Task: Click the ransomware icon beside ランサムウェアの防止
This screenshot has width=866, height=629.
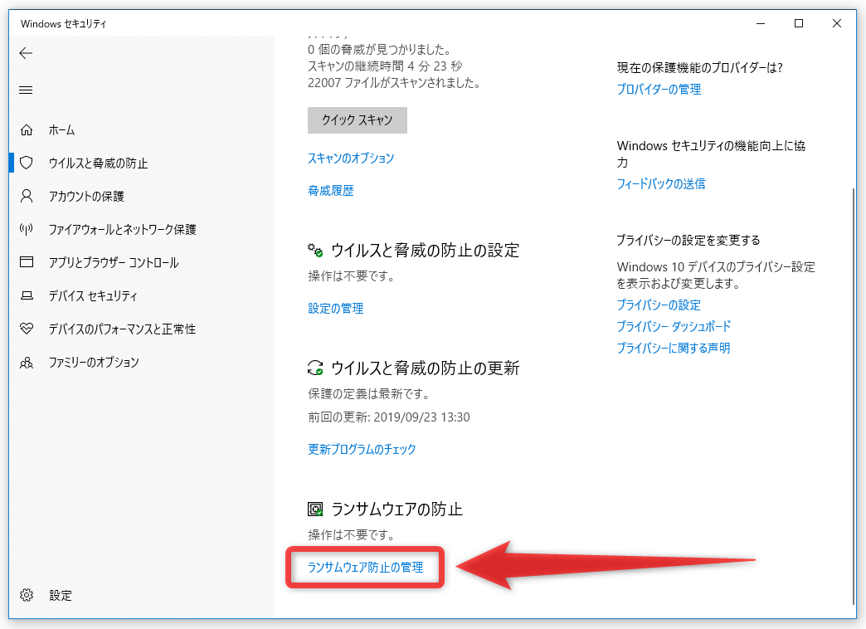Action: [315, 509]
